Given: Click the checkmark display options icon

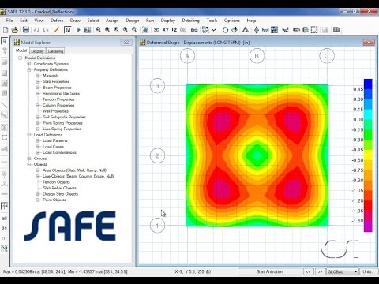Looking at the screenshot, I should (x=214, y=30).
